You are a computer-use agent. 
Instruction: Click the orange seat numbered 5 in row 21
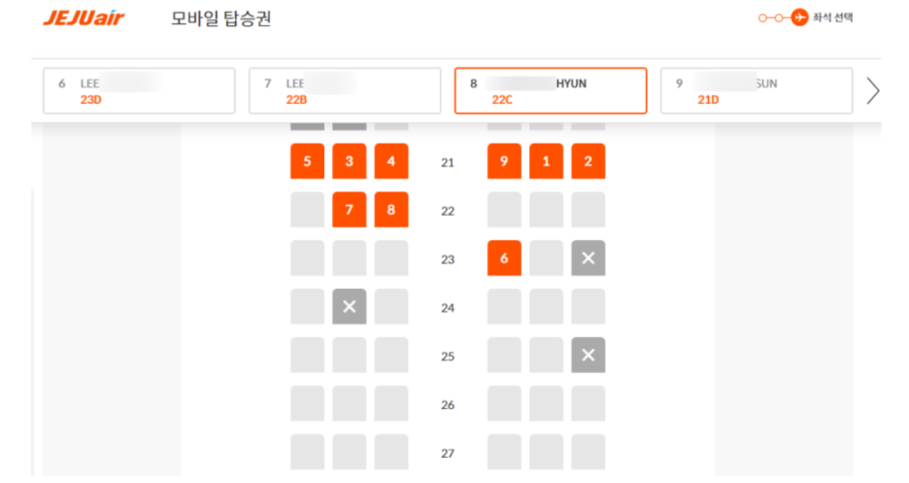coord(307,161)
